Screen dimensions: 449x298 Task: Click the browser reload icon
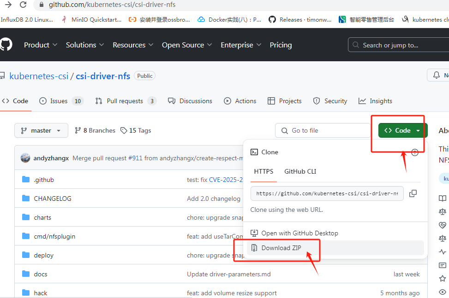(x=23, y=5)
